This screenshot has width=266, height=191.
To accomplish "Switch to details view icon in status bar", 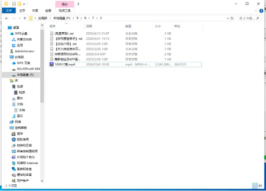I will click(255, 185).
